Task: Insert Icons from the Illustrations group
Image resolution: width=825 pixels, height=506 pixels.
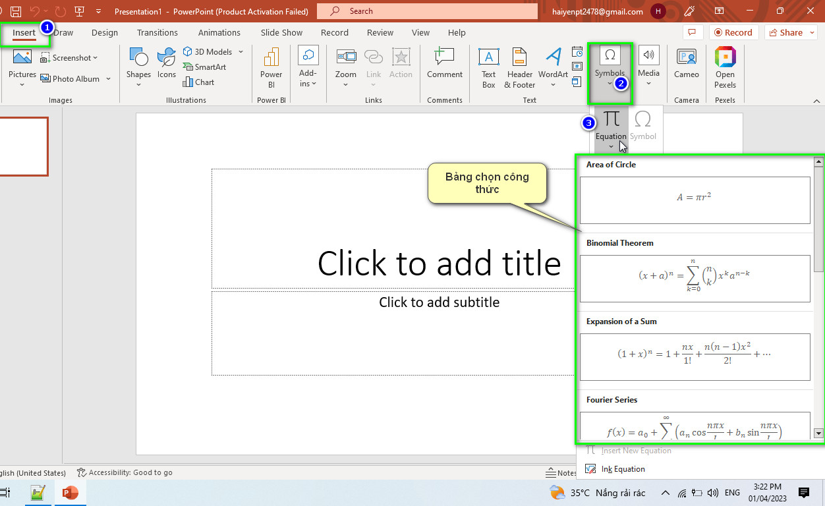Action: [167, 63]
